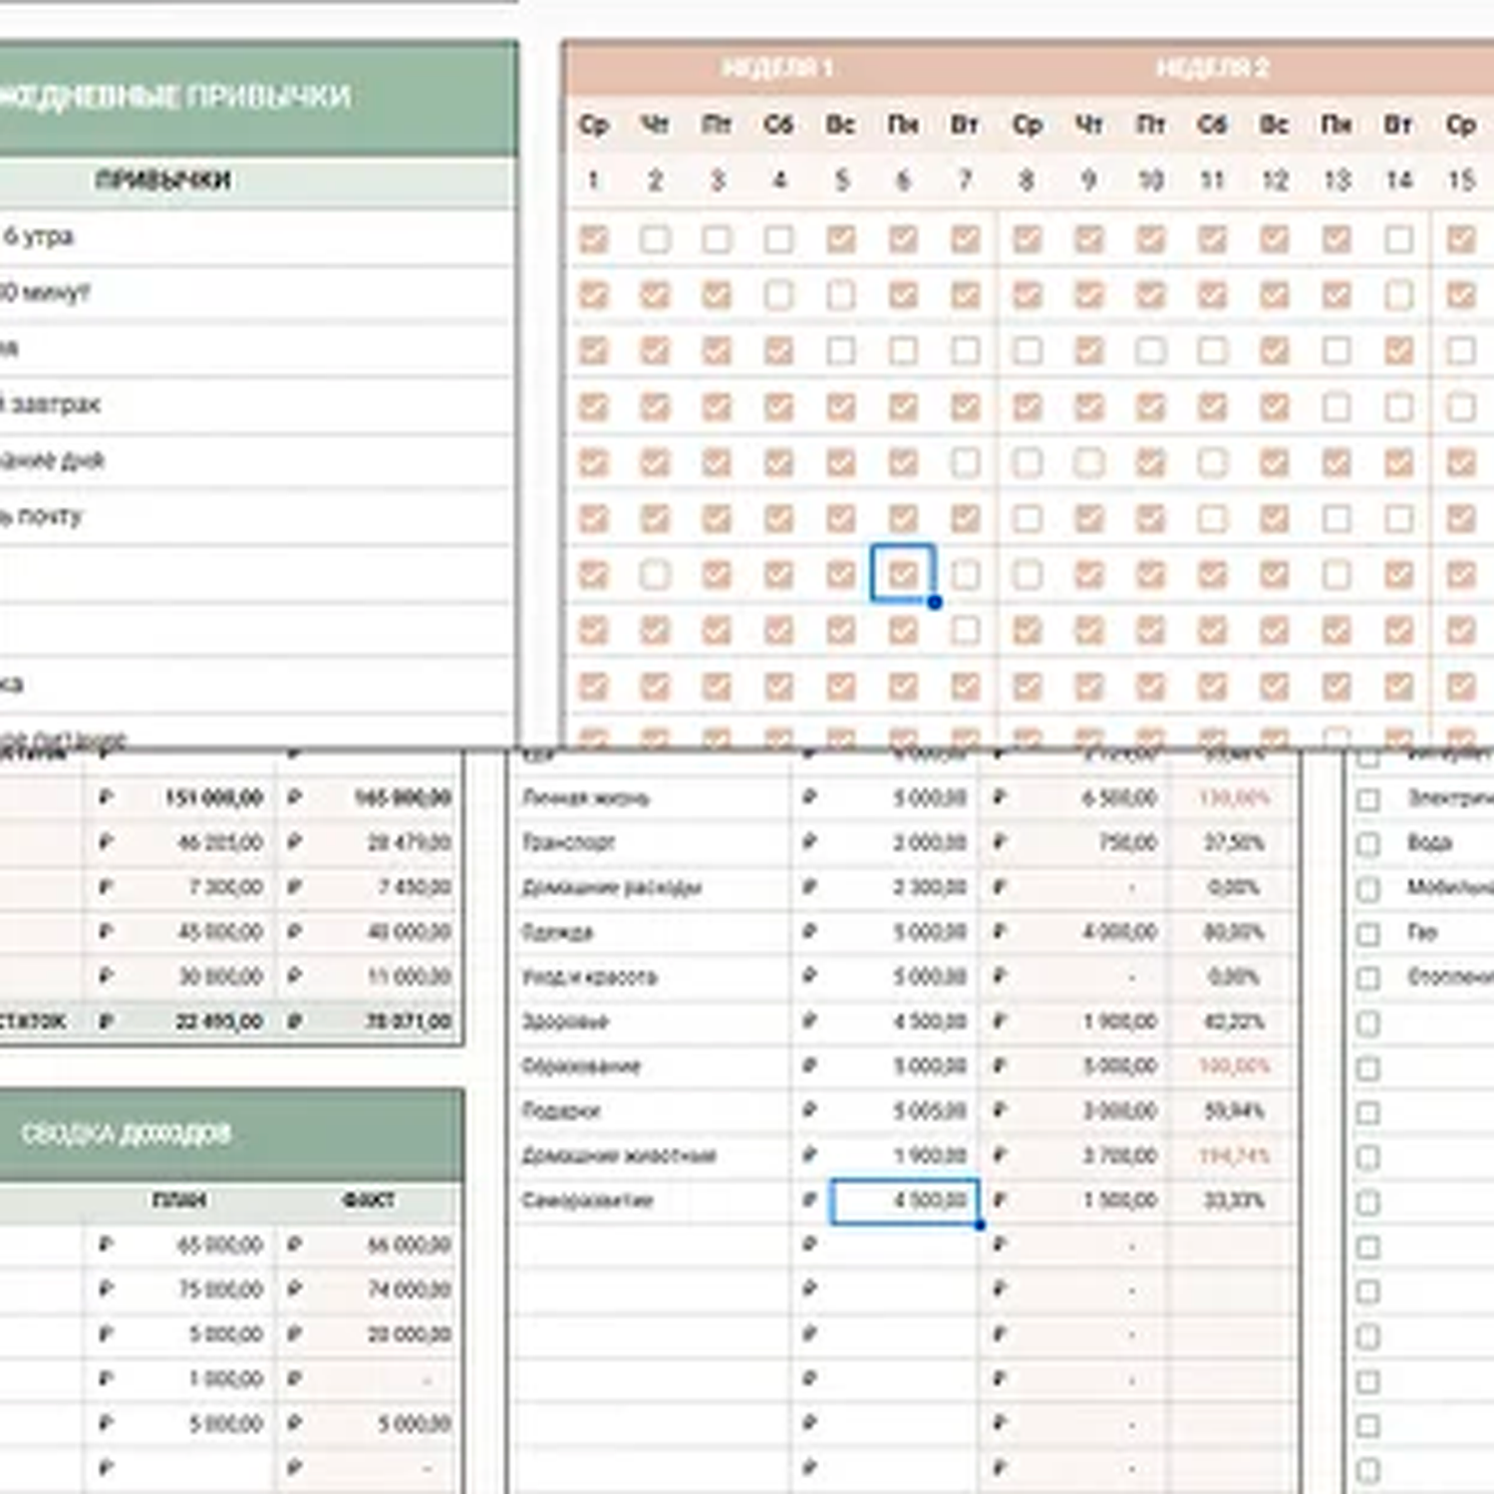This screenshot has width=1494, height=1494.
Task: Select the "Факт" header in income summary
Action: (x=368, y=1200)
